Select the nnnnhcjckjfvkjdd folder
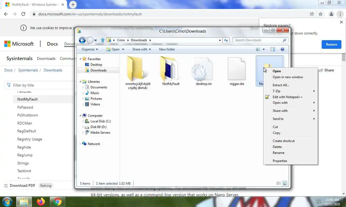346x207 pixels. (138, 68)
